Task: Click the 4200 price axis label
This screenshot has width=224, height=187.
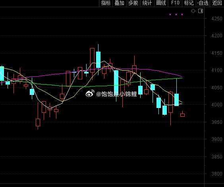Action: [217, 36]
